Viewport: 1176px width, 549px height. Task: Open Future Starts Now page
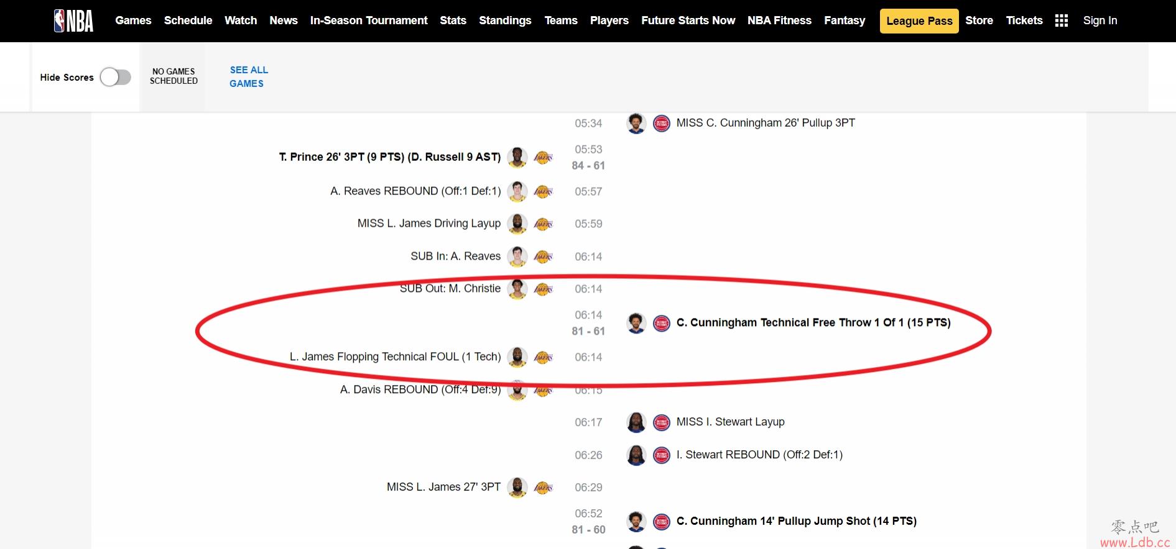point(688,20)
